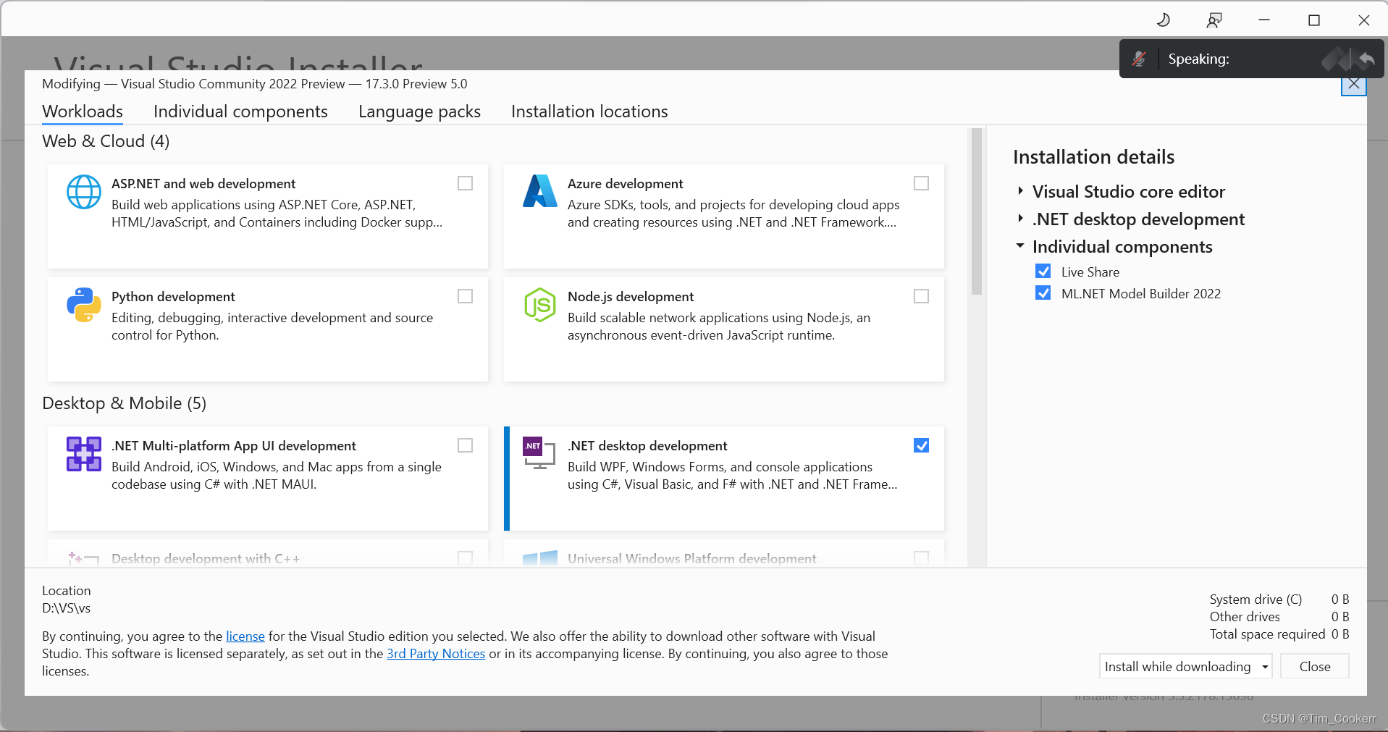This screenshot has width=1388, height=732.
Task: Uncheck ML.NET Model Builder 2022 checkbox
Action: pos(1043,293)
